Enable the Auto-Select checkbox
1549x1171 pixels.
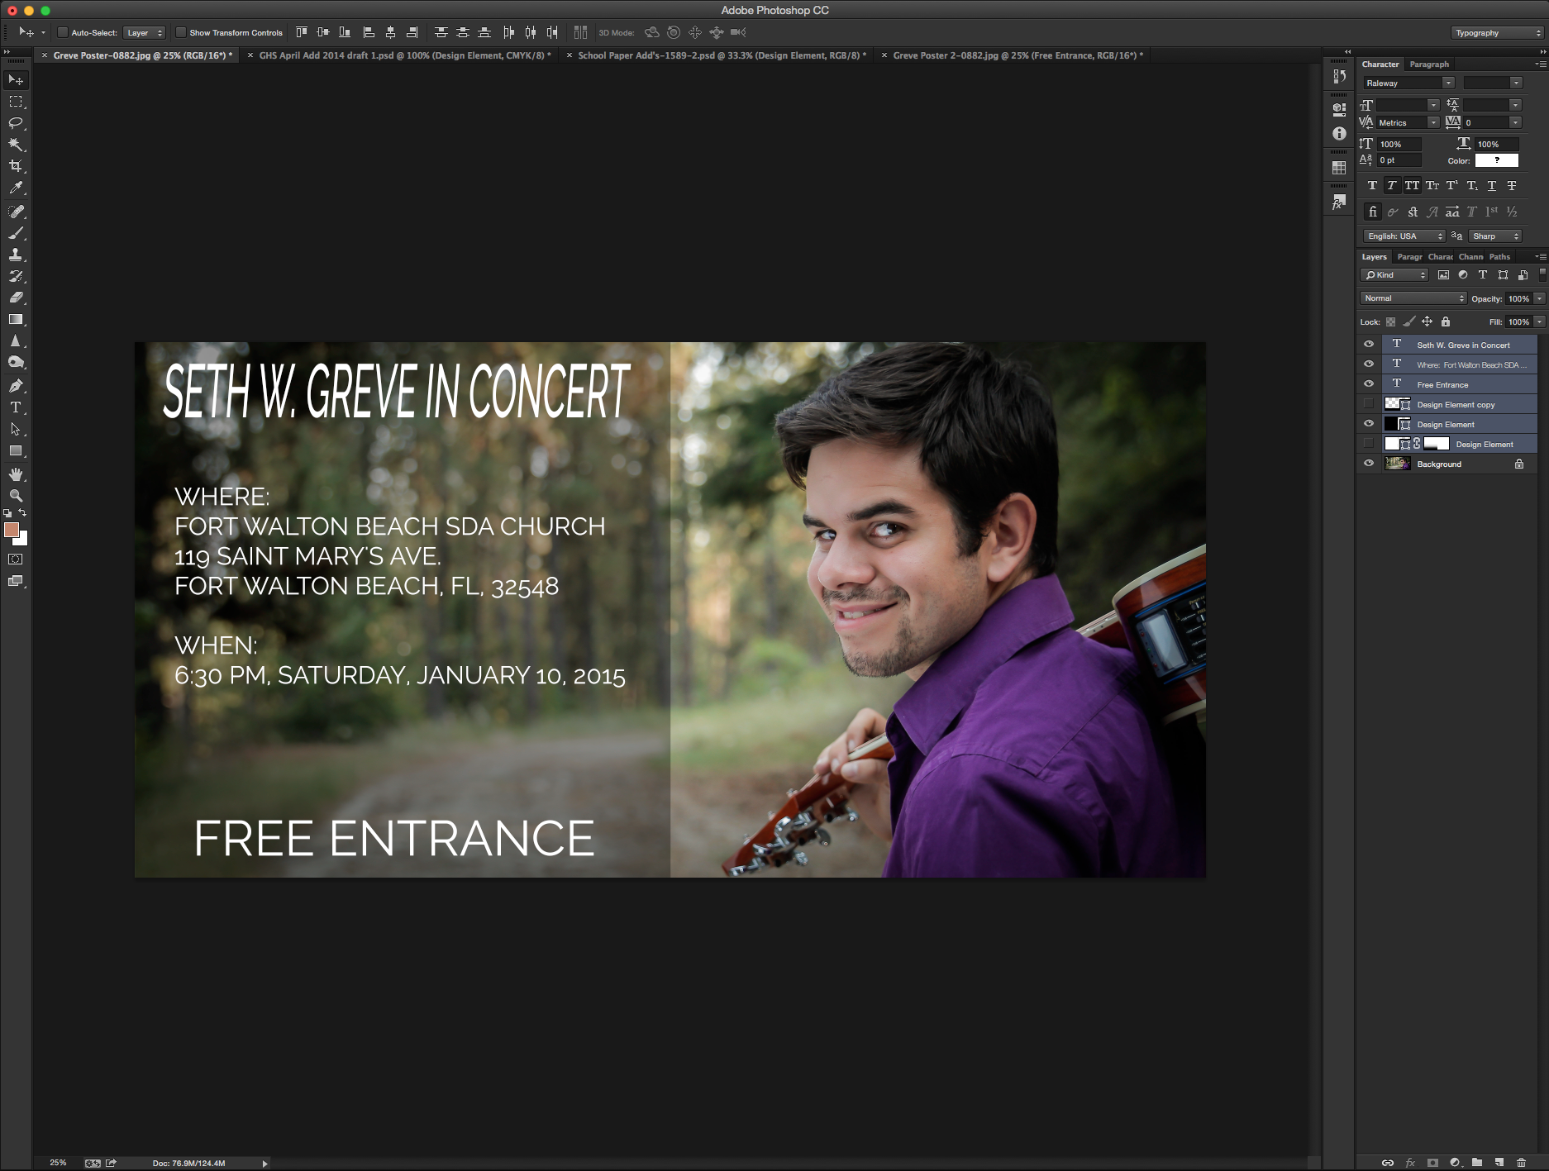[x=63, y=33]
